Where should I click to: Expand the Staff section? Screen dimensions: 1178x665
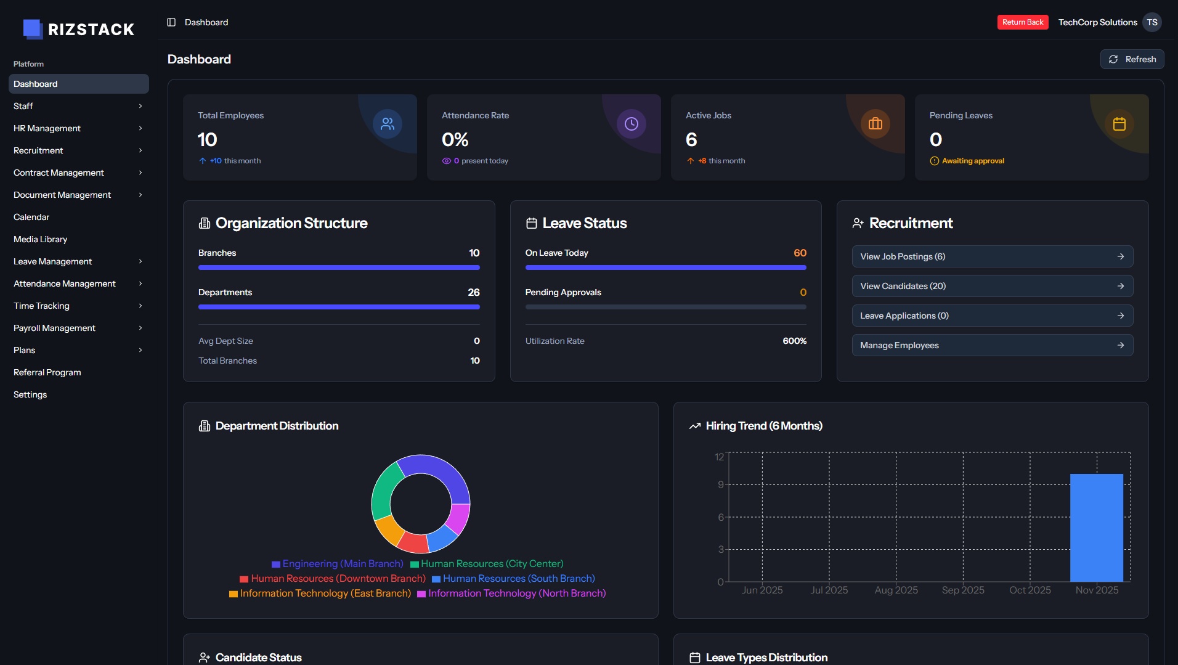pos(79,106)
